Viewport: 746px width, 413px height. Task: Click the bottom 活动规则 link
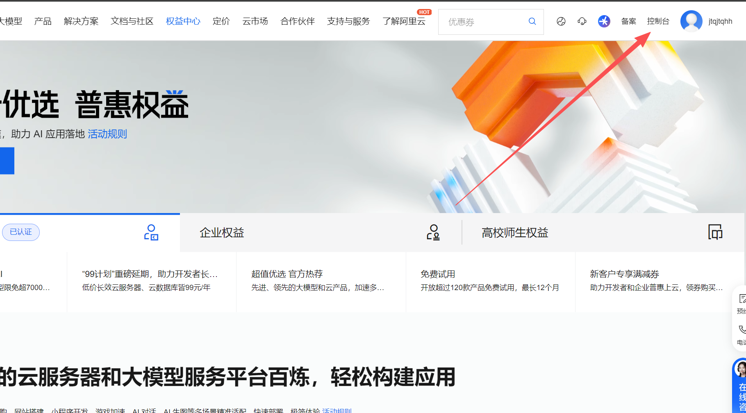(x=337, y=410)
